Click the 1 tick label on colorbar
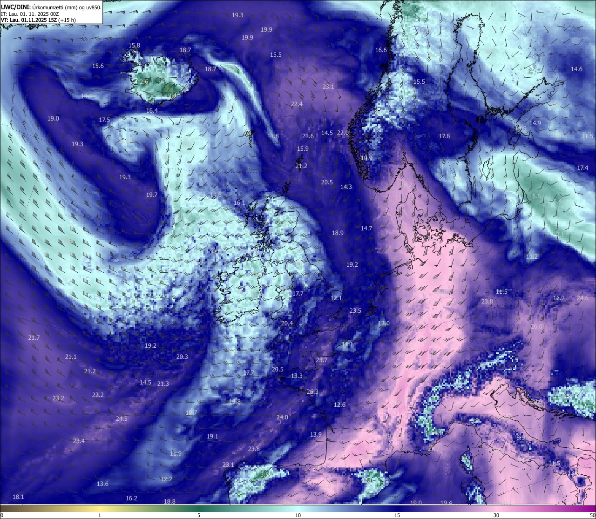Screen dimensions: 596x519 (100, 515)
